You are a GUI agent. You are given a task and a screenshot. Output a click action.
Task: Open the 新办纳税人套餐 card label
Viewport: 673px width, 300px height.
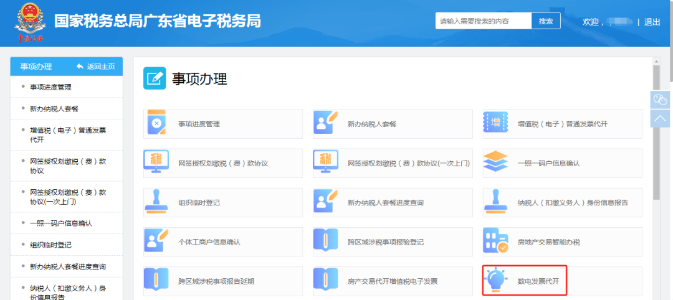click(371, 124)
